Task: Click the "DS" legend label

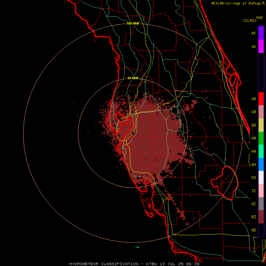Action: click(254, 177)
